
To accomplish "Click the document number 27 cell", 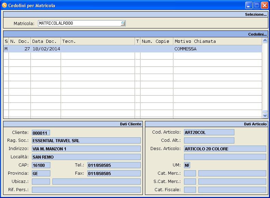I will point(20,49).
